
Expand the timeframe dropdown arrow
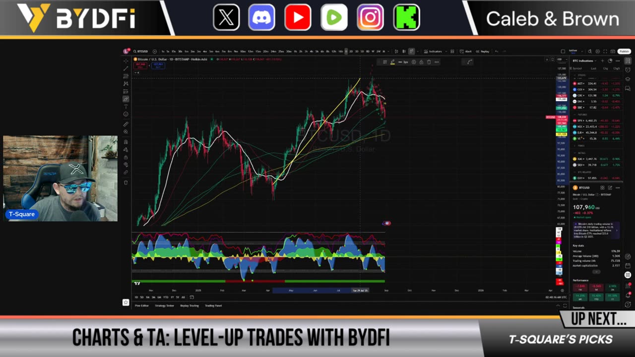(x=388, y=51)
